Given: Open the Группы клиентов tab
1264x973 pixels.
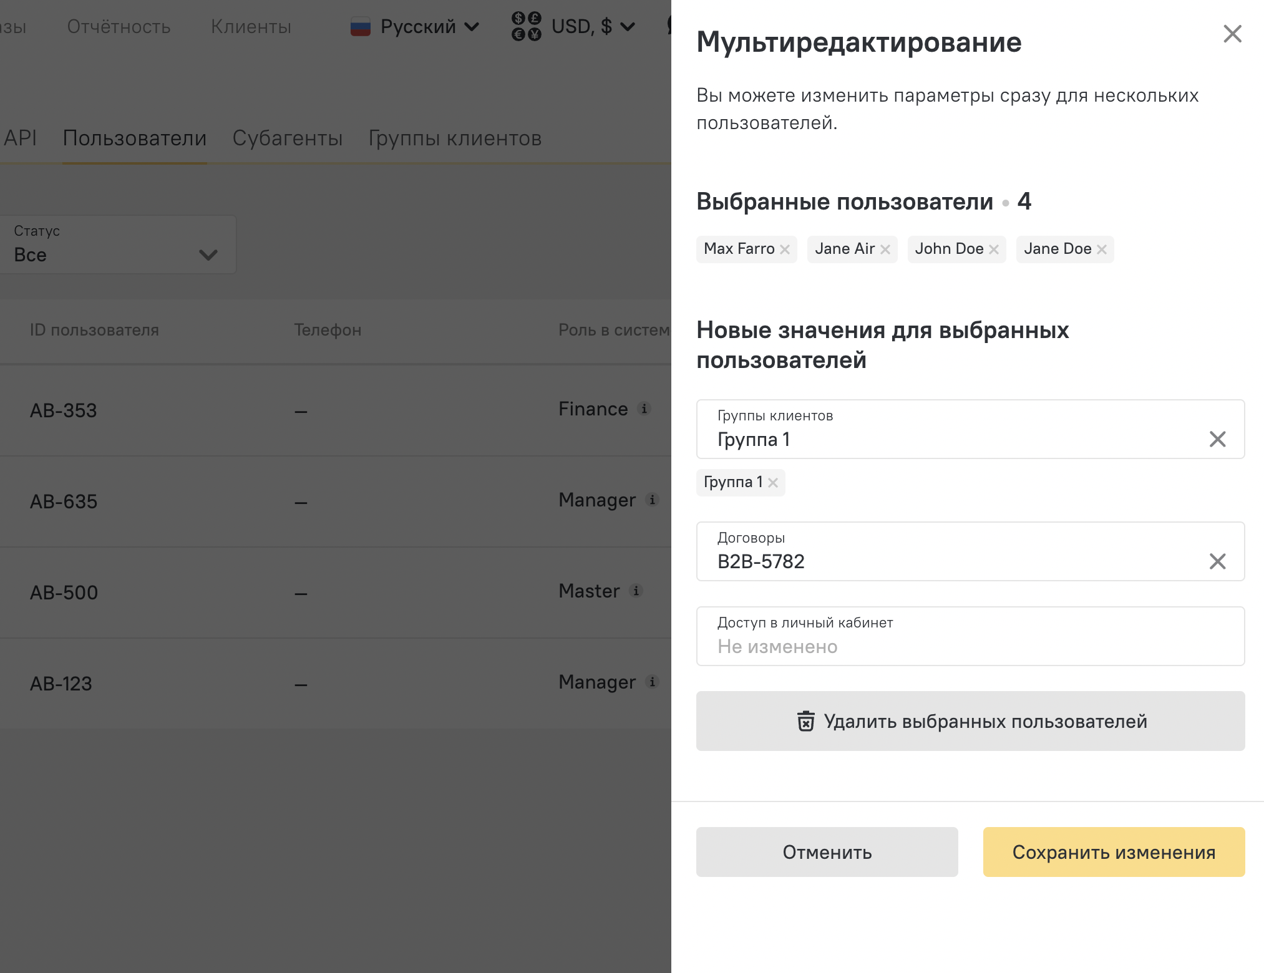Looking at the screenshot, I should [x=455, y=138].
